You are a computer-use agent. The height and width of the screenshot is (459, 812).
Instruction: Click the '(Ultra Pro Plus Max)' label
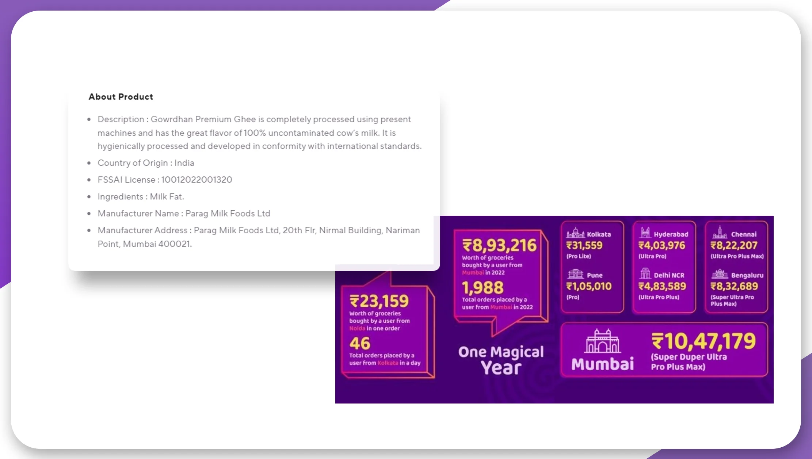click(737, 256)
